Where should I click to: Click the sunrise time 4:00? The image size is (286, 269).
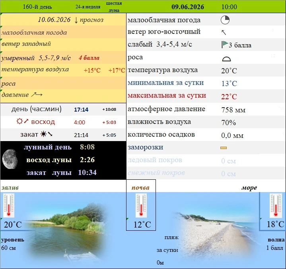click(80, 122)
